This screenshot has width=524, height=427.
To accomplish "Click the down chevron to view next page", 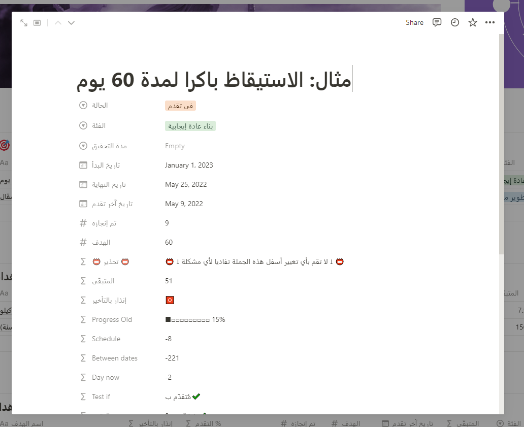I will [71, 22].
